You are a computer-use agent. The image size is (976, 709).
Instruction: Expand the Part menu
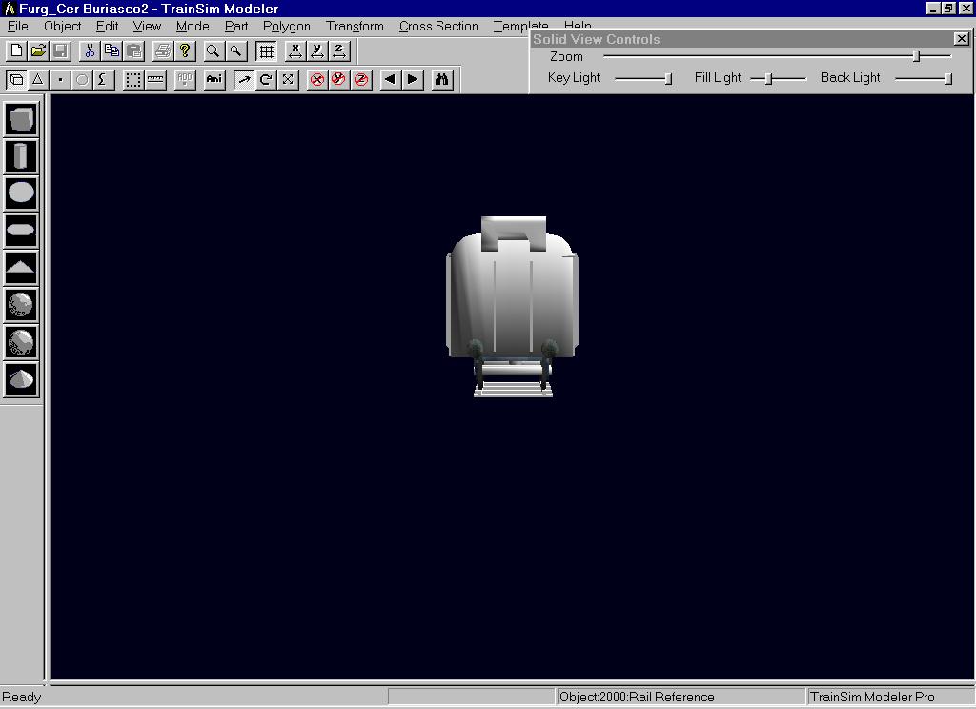click(236, 27)
